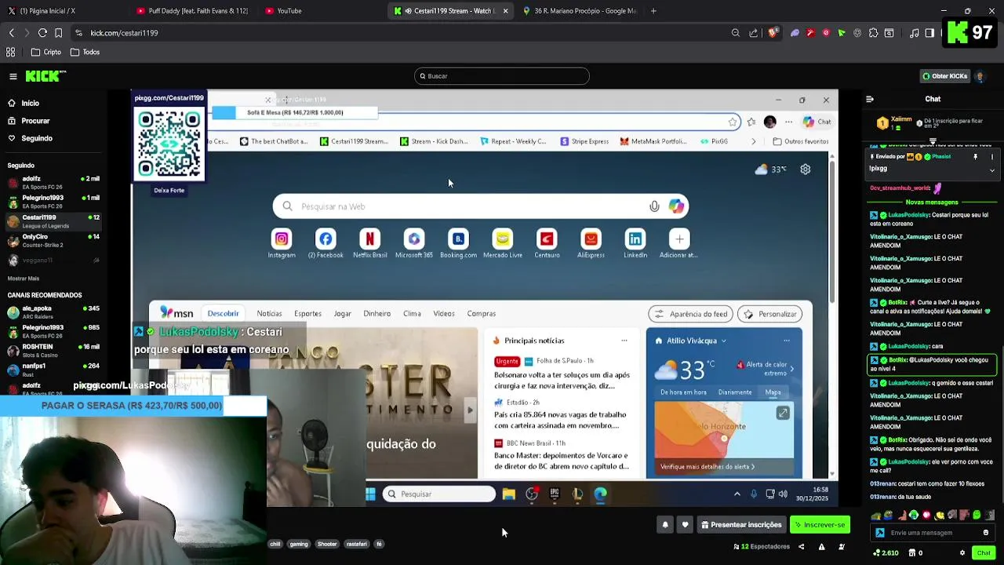
Task: Insert the bright green blob emote
Action: click(x=977, y=516)
